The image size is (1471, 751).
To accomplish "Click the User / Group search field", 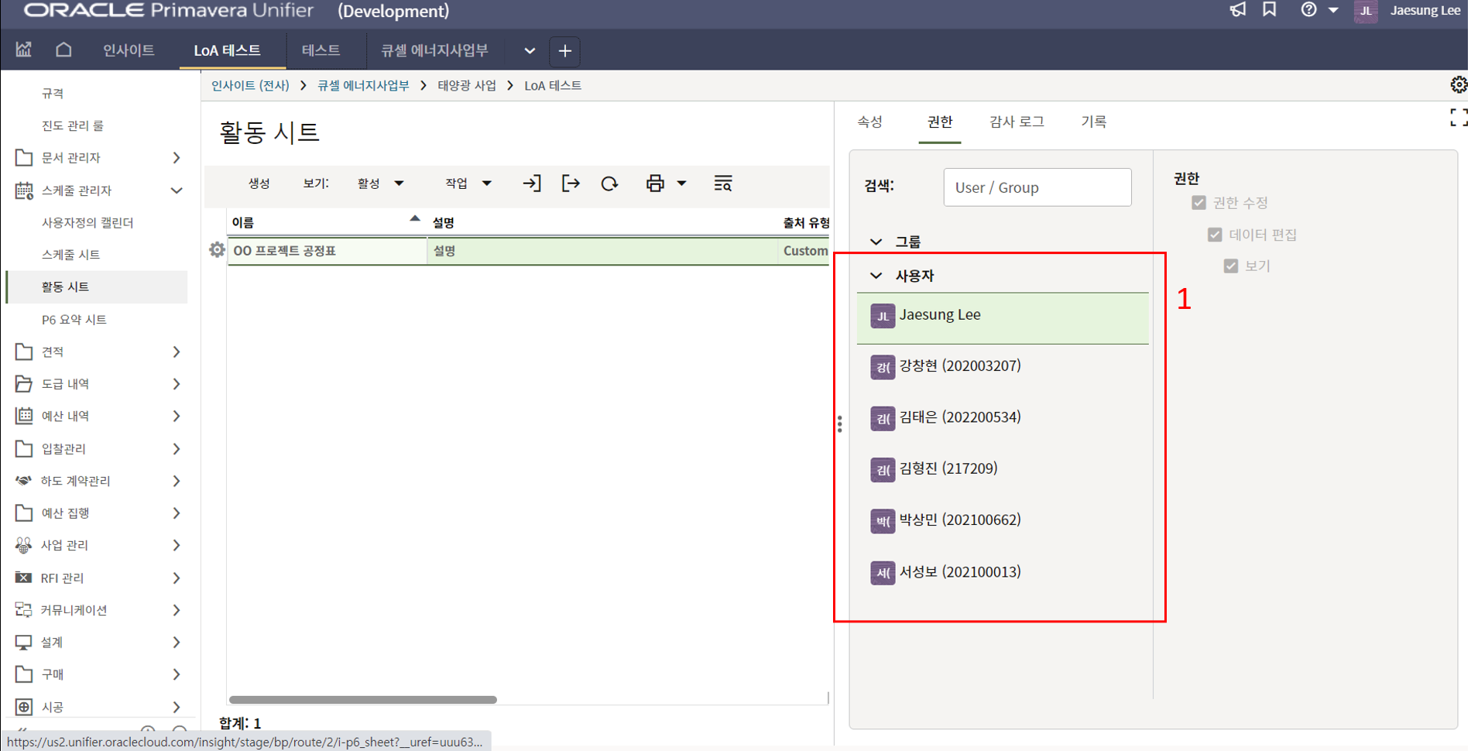I will (1037, 187).
